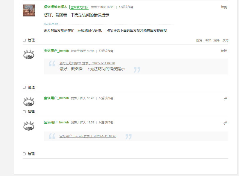Click 回复 on the 09:20 post
Image resolution: width=239 pixels, height=176 pixels.
tap(199, 40)
